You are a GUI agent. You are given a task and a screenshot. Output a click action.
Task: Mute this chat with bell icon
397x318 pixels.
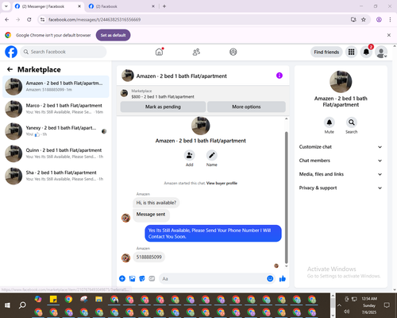click(x=330, y=122)
